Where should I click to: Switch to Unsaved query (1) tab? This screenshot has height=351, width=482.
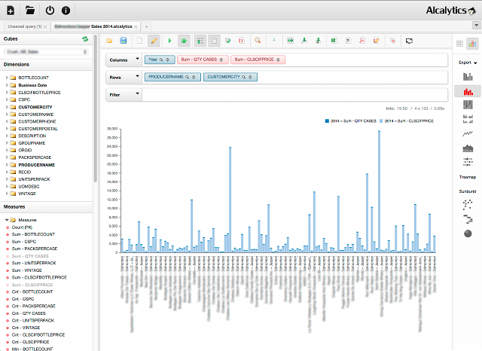(23, 26)
